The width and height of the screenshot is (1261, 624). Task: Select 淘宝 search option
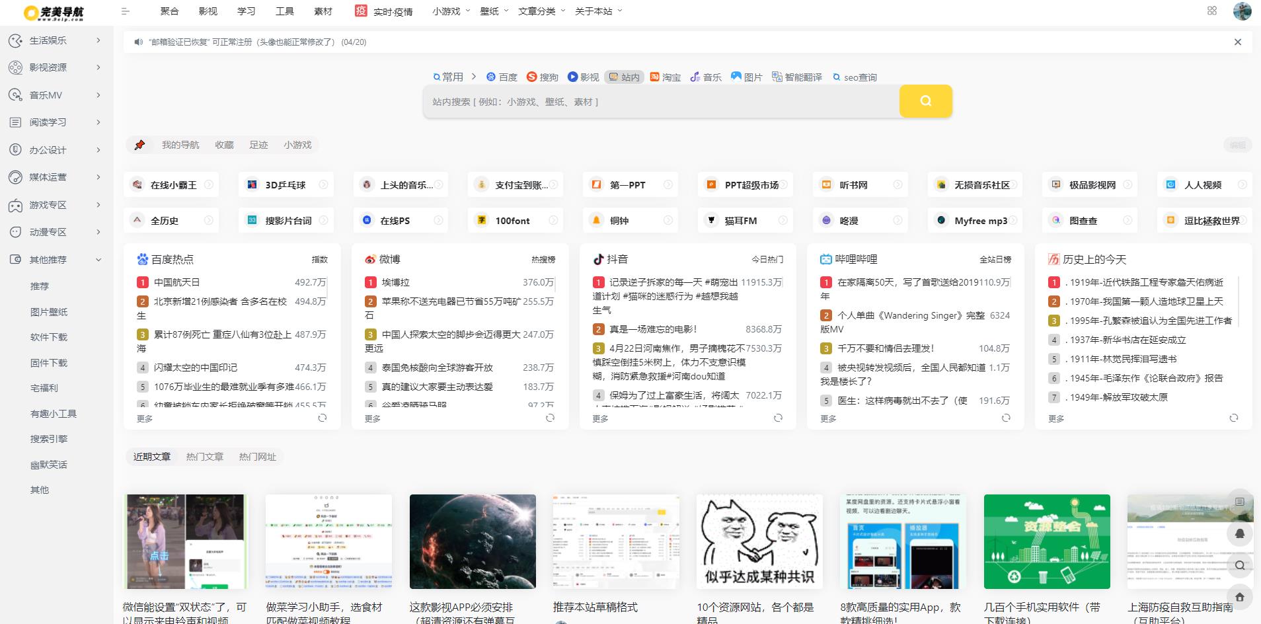point(666,77)
